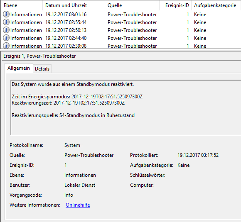241x222 pixels.
Task: Click the 'Ereignis 1, Power-Troubleshooter' pane header
Action: pos(39,56)
